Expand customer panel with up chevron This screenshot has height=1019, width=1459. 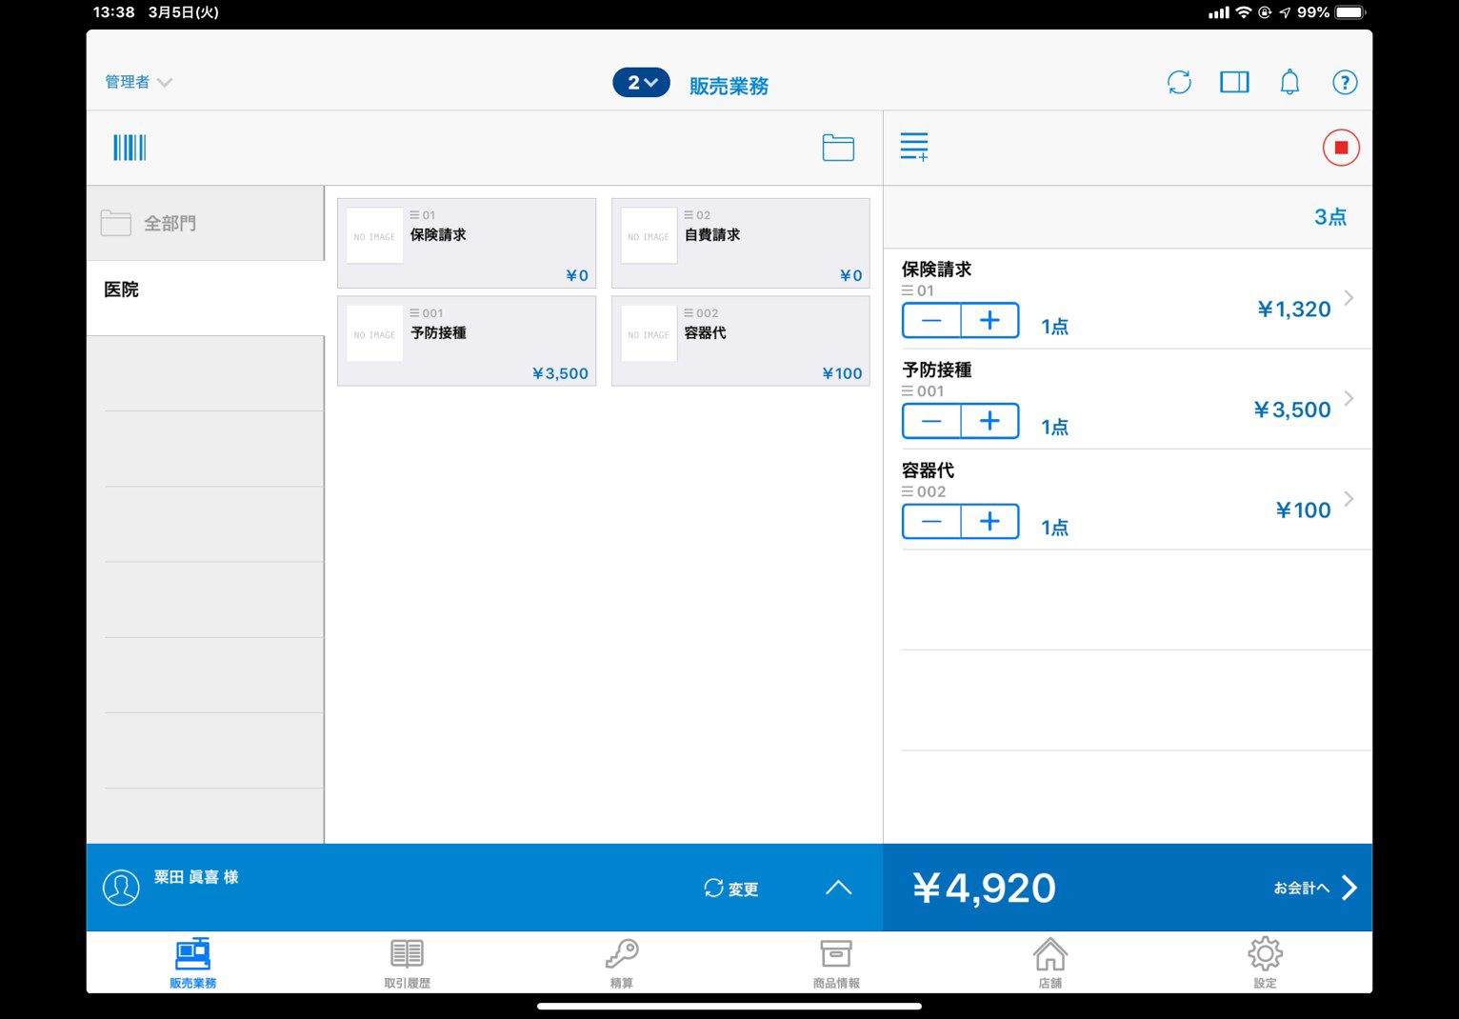[838, 888]
